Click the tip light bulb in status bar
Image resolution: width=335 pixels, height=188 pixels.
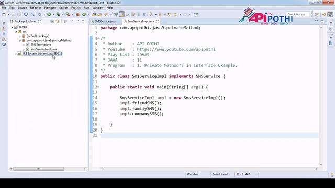(x=332, y=175)
